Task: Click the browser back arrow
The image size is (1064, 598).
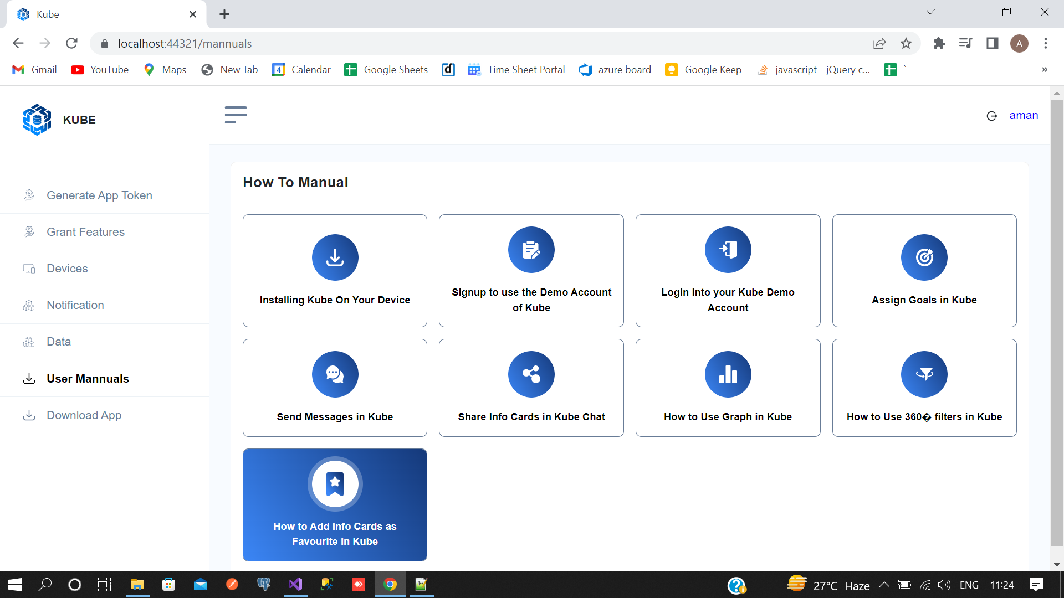Action: (18, 43)
